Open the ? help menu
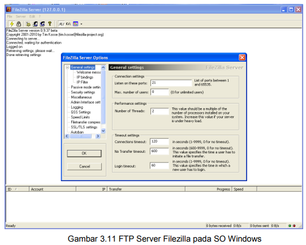 40,16
